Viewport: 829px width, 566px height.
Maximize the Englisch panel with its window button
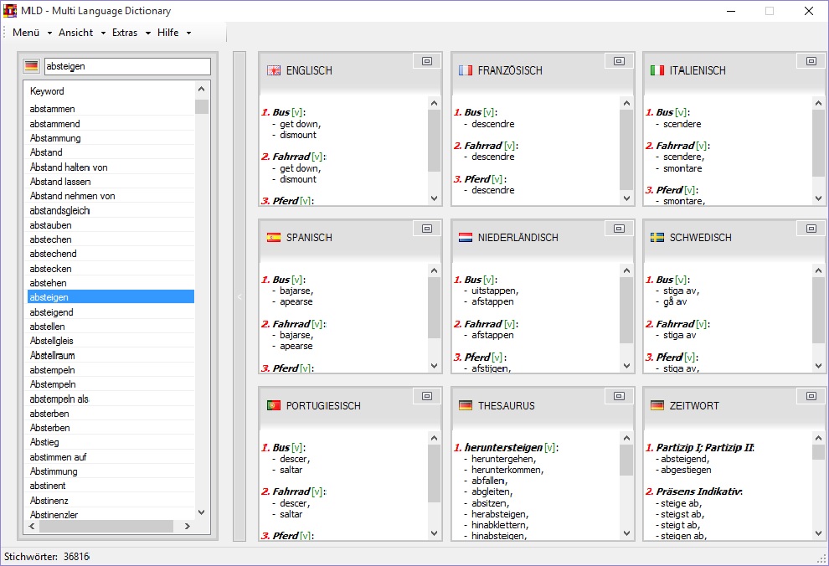(x=426, y=61)
